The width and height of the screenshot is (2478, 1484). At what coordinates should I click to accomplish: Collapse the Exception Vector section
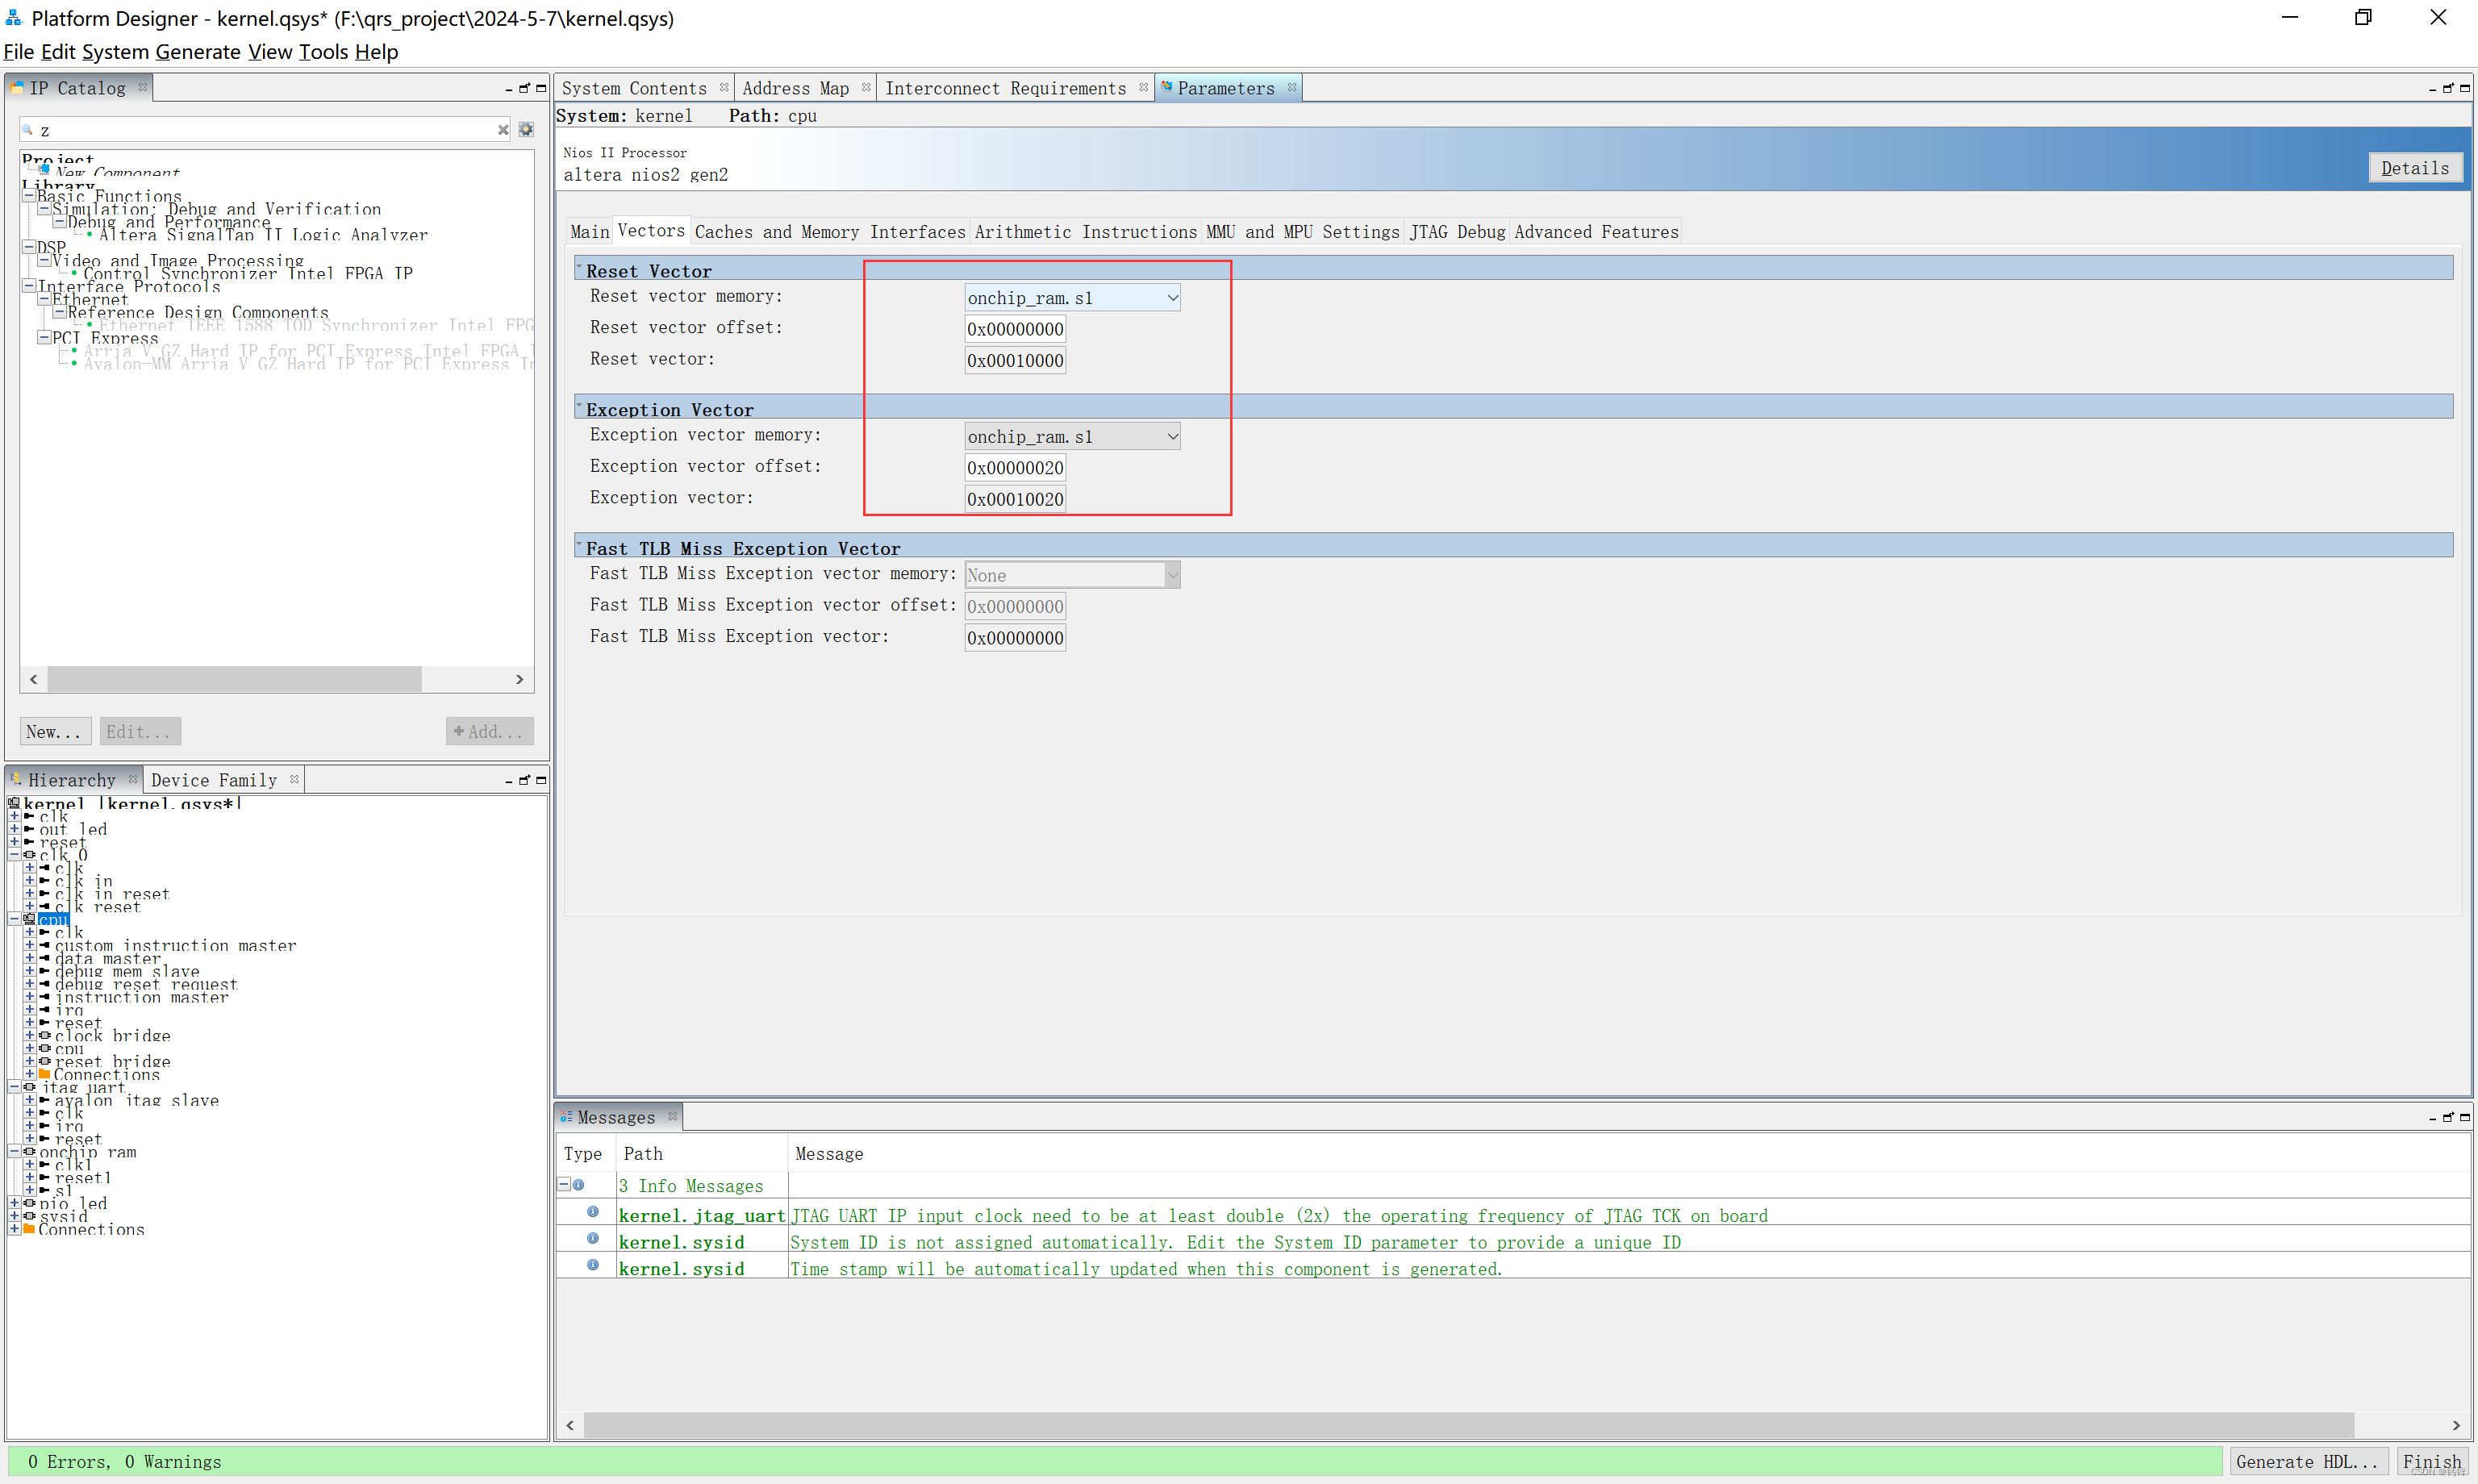[x=579, y=406]
